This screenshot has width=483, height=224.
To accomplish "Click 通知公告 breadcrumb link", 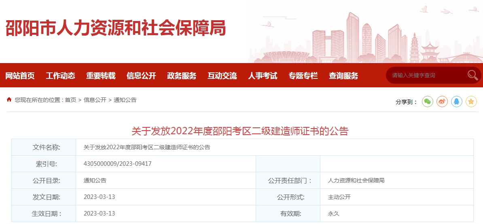I will pos(125,100).
